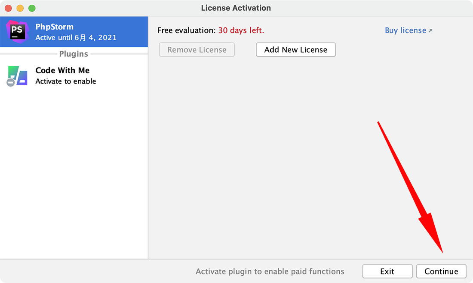Click Continue to proceed with evaluation

(x=441, y=271)
